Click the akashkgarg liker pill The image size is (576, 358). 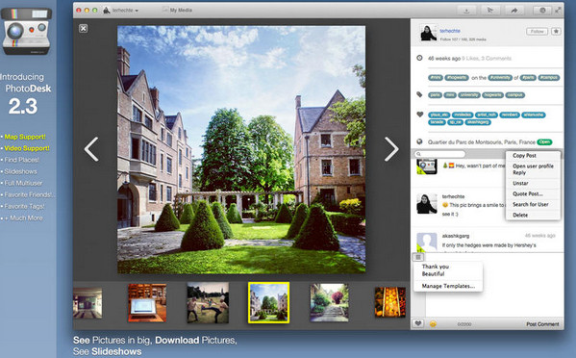(x=478, y=122)
